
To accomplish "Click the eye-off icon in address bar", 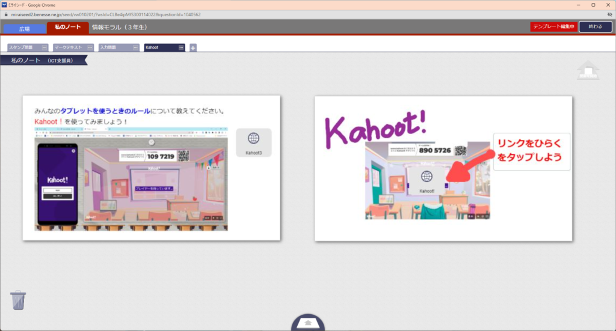I will point(609,14).
